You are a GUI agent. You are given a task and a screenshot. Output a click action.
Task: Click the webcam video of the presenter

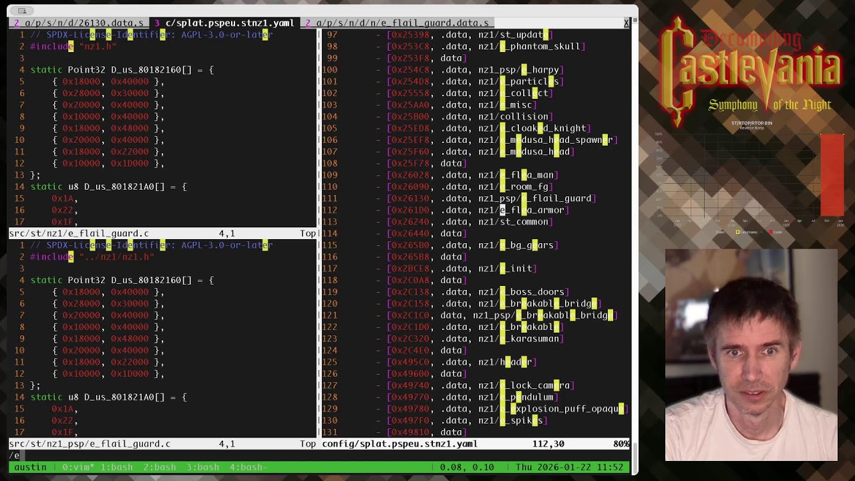751,355
